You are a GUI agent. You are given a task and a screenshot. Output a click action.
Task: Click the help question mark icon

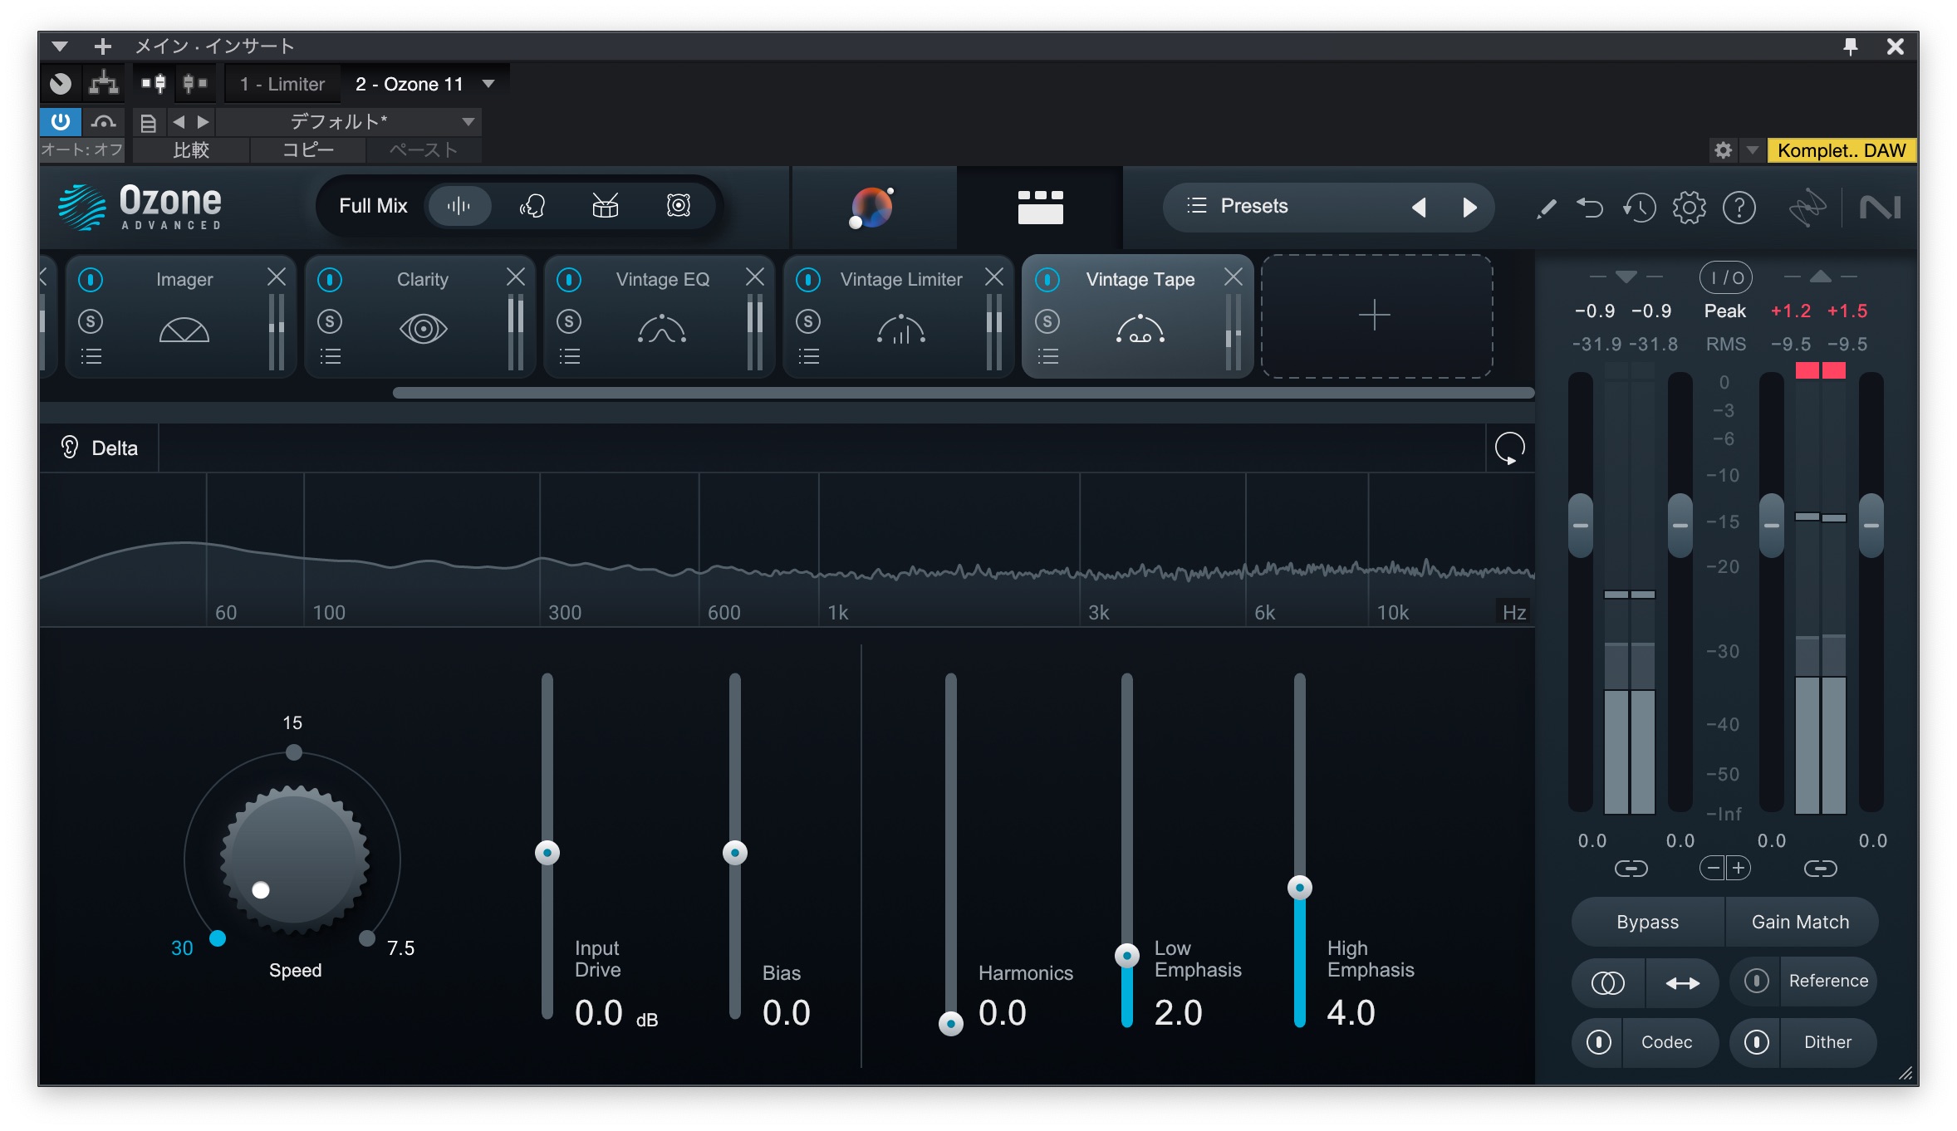[x=1739, y=208]
